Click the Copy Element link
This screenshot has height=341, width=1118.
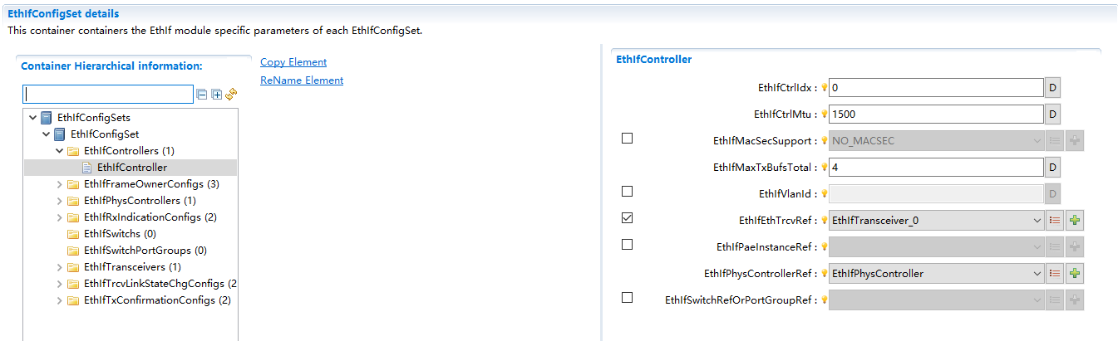click(x=293, y=62)
